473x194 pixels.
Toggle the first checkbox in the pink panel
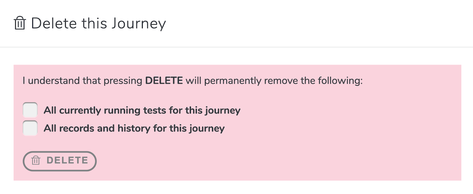(30, 110)
